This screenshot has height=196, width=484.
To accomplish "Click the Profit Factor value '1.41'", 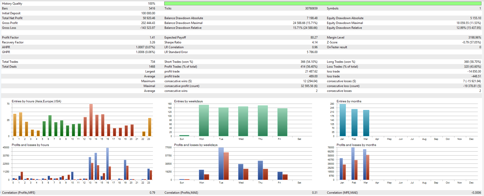I will pyautogui.click(x=152, y=38).
